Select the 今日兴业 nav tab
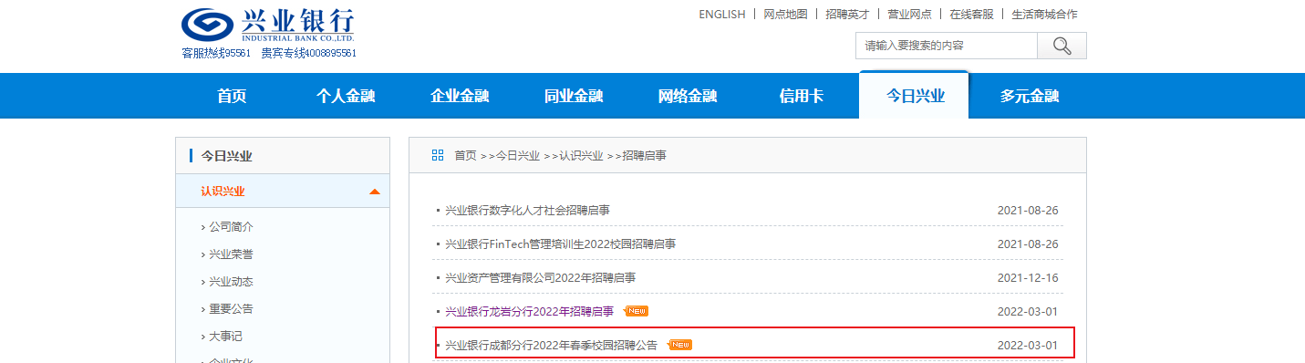Screen dimensions: 1305x363 coord(915,96)
